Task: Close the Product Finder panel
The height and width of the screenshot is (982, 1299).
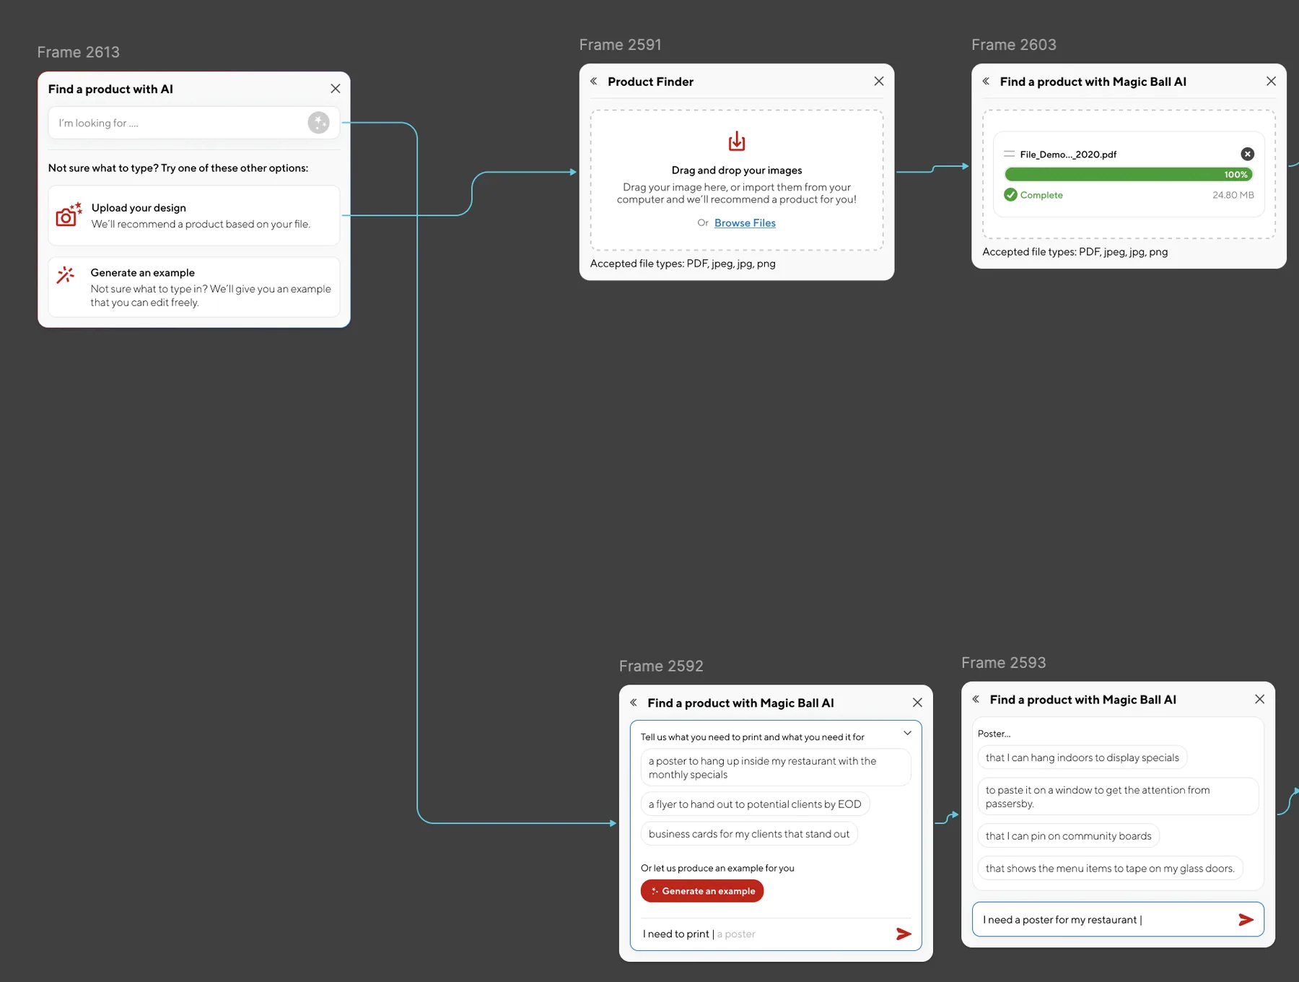Action: (879, 82)
